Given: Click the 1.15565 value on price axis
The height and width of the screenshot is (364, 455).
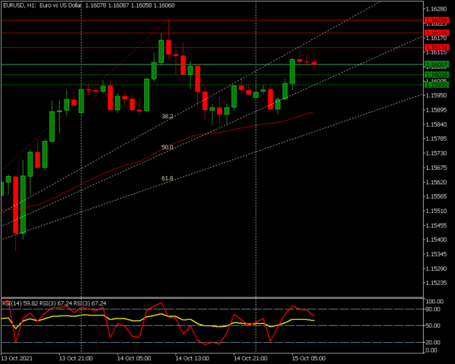Looking at the screenshot, I should [436, 196].
